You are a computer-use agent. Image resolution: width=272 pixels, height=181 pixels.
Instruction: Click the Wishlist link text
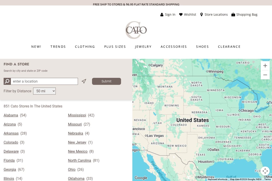[190, 15]
